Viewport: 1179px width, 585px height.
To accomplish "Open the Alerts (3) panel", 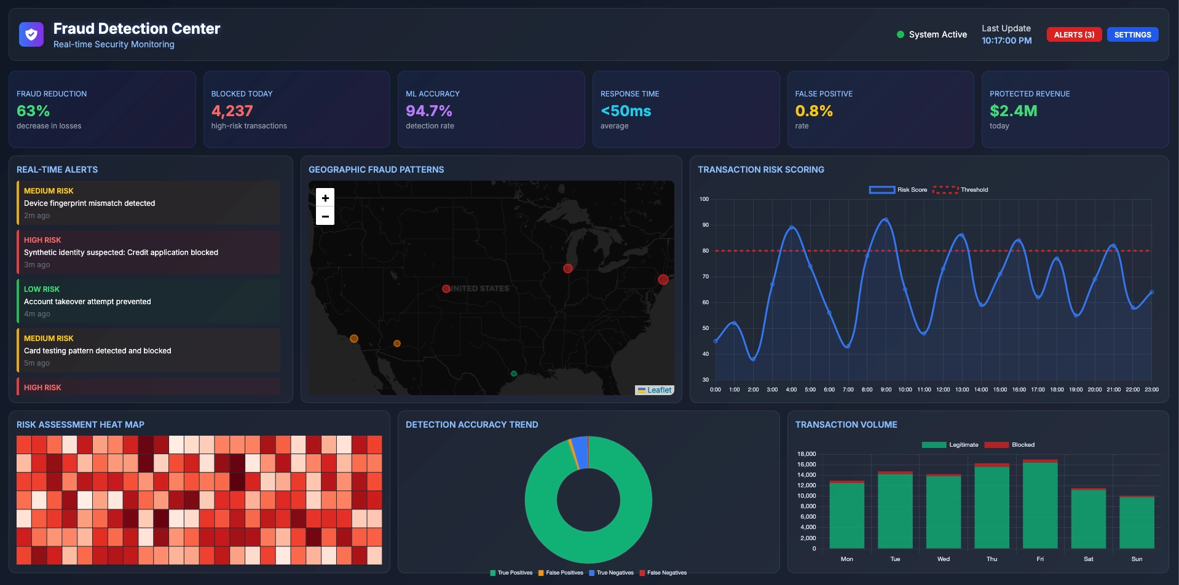I will click(x=1074, y=34).
